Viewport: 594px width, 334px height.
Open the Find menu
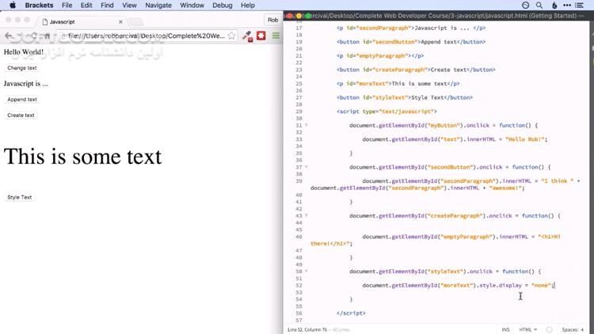(107, 6)
